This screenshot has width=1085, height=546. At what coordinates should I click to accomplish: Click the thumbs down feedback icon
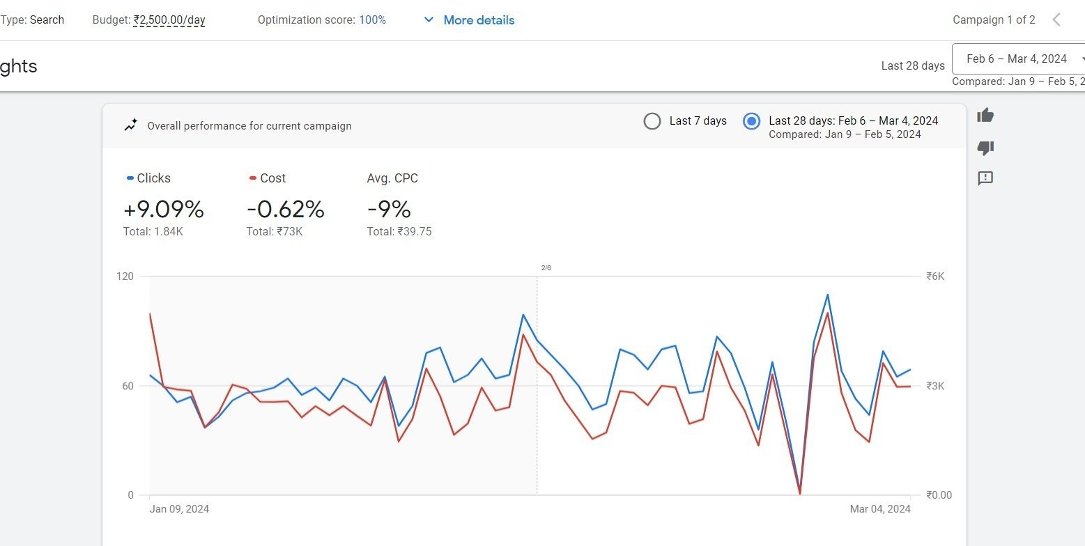point(985,148)
